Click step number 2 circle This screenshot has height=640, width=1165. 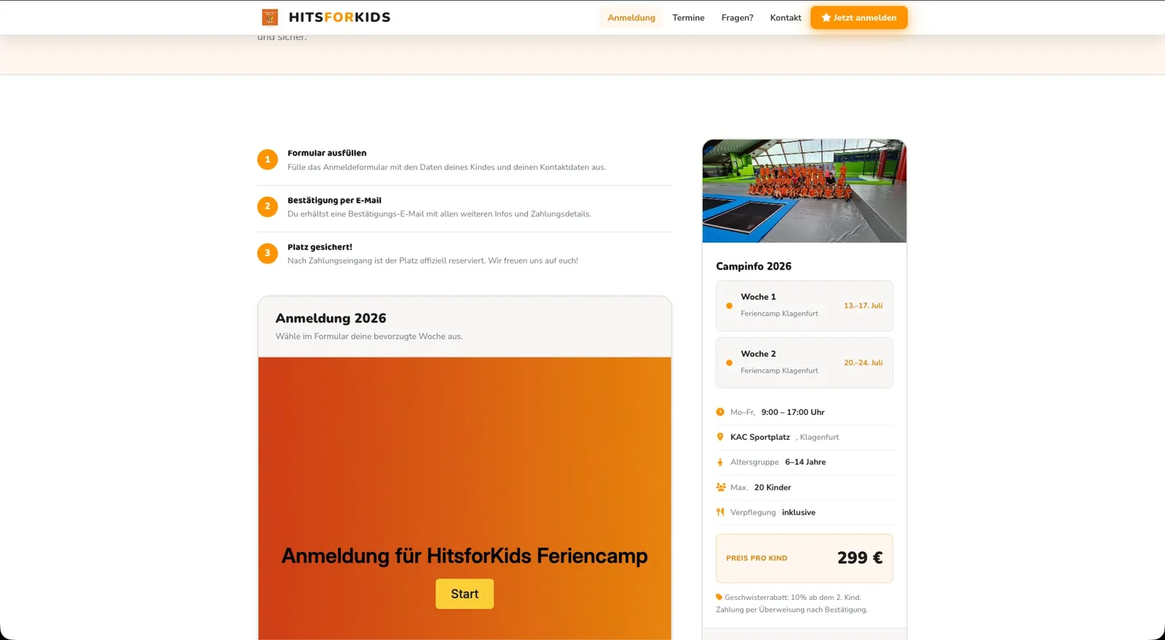point(267,206)
